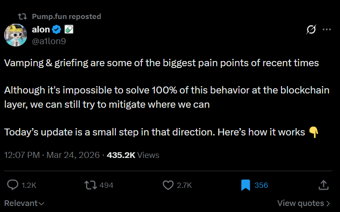Open the share icon menu
The width and height of the screenshot is (340, 212).
(324, 185)
